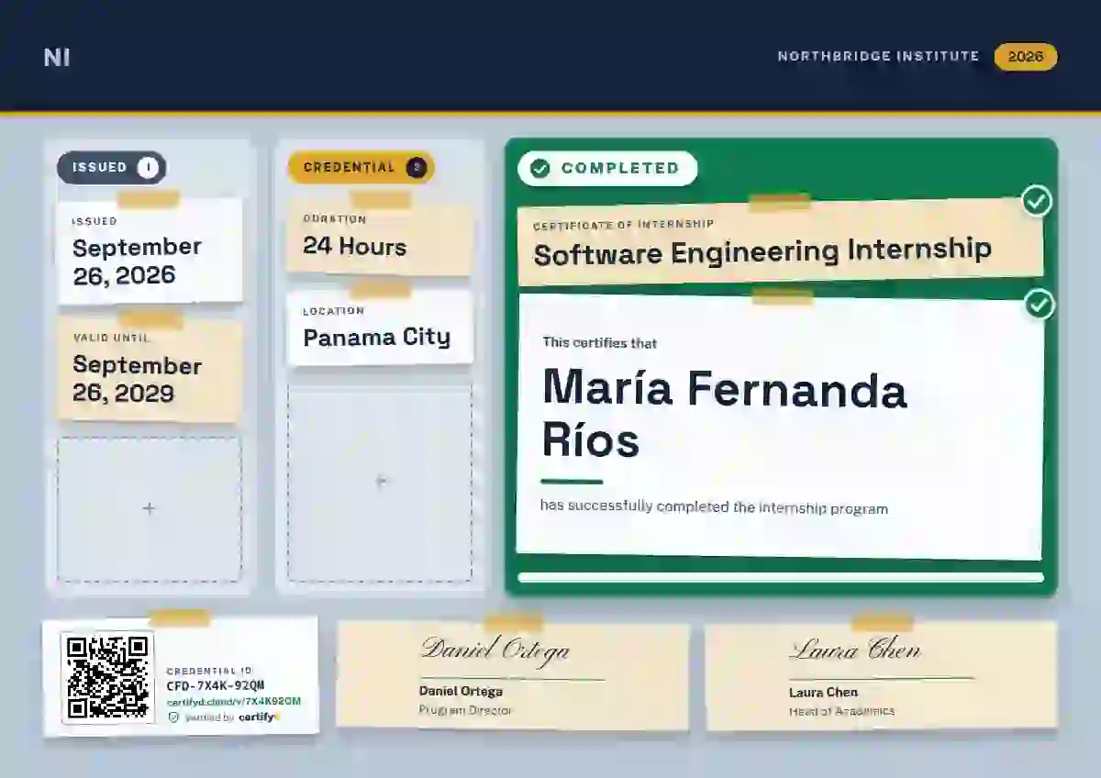Click the "has successfully completed" statement text
The image size is (1101, 778).
[x=714, y=507]
